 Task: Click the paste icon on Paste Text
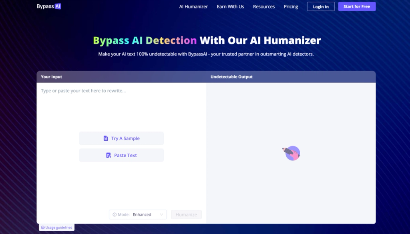pos(109,155)
